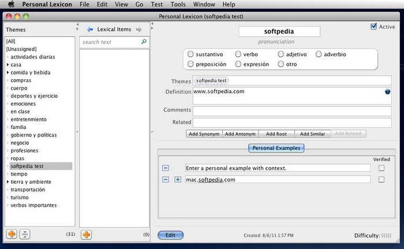The height and width of the screenshot is (249, 404).
Task: Open the Edit menu
Action: [x=102, y=5]
